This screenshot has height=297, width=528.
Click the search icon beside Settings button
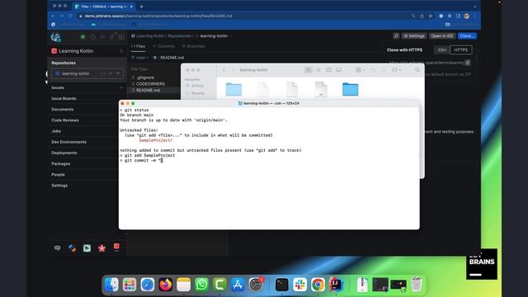coord(396,35)
